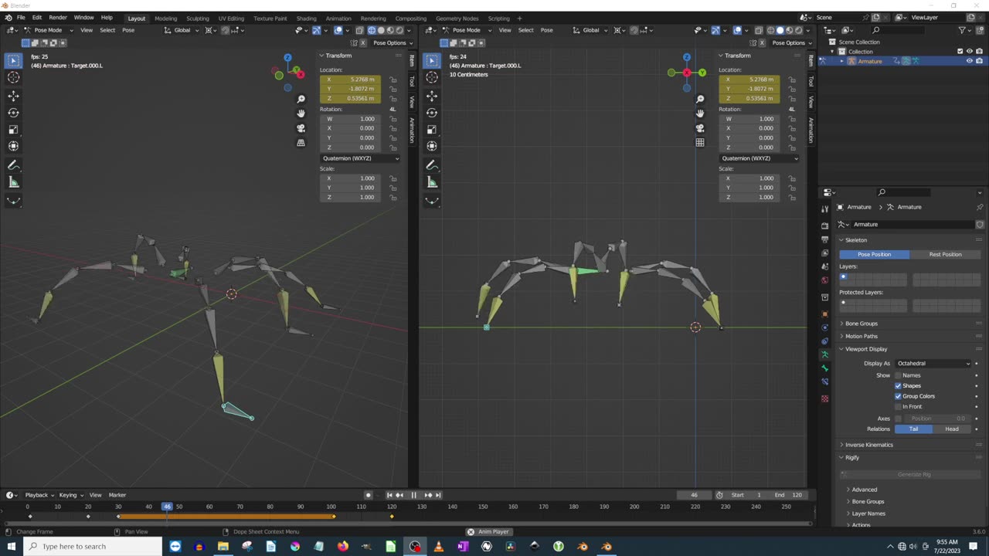Select the Move tool in left viewport
This screenshot has height=556, width=989.
click(13, 96)
